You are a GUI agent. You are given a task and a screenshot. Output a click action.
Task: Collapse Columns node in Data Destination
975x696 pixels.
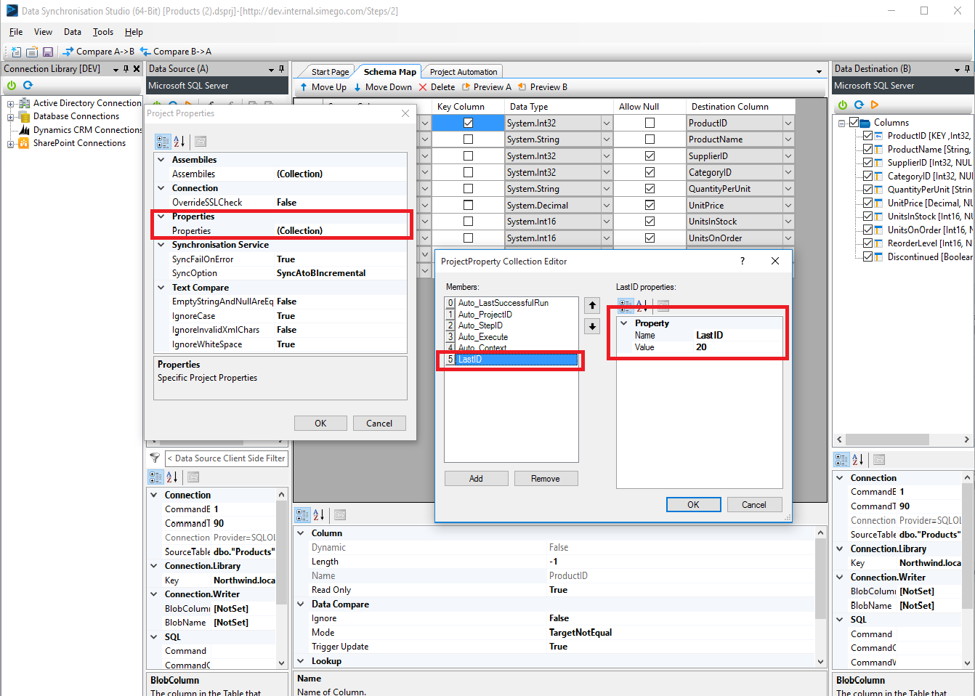click(x=841, y=124)
